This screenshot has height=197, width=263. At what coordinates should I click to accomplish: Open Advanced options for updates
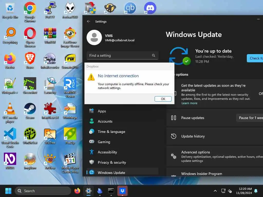coord(215,156)
